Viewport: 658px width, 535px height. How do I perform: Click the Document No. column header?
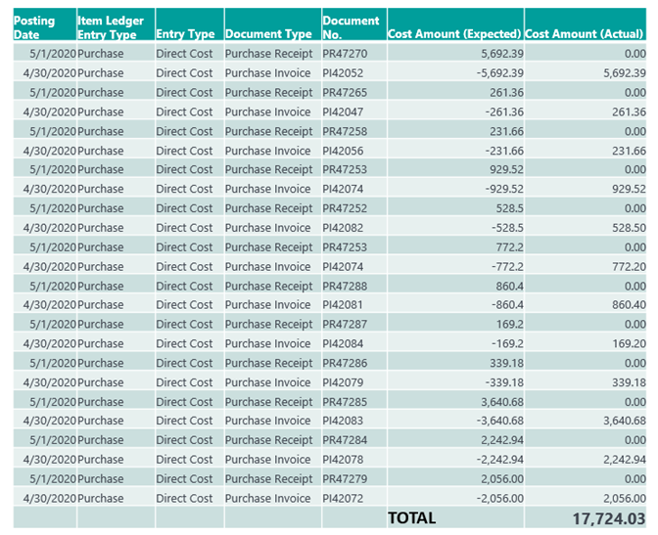click(x=354, y=24)
